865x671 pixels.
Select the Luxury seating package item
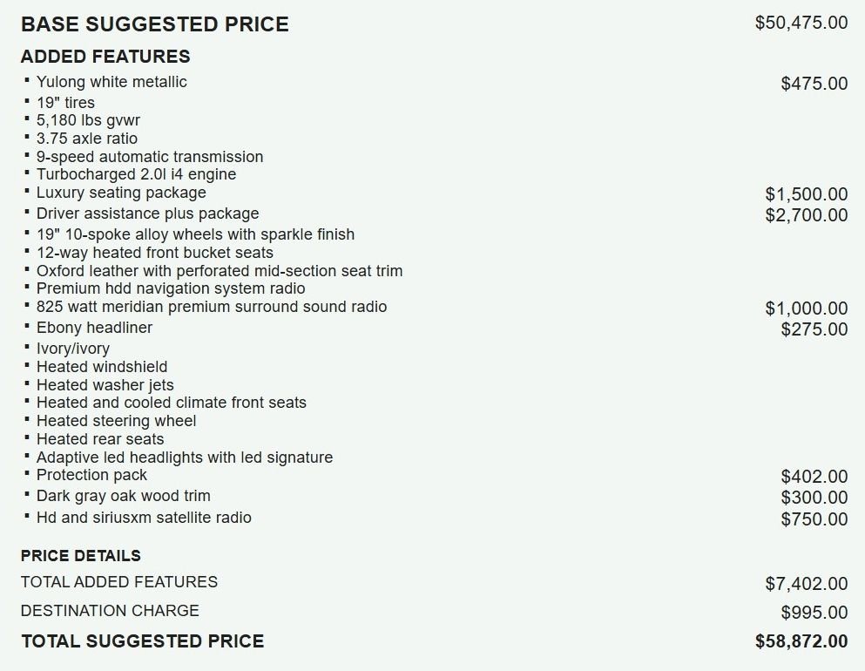[121, 193]
